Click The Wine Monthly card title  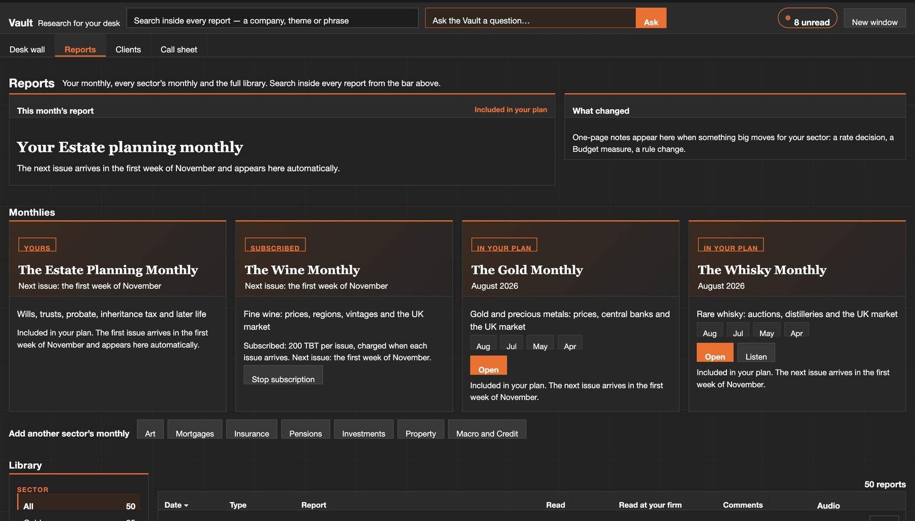point(302,270)
